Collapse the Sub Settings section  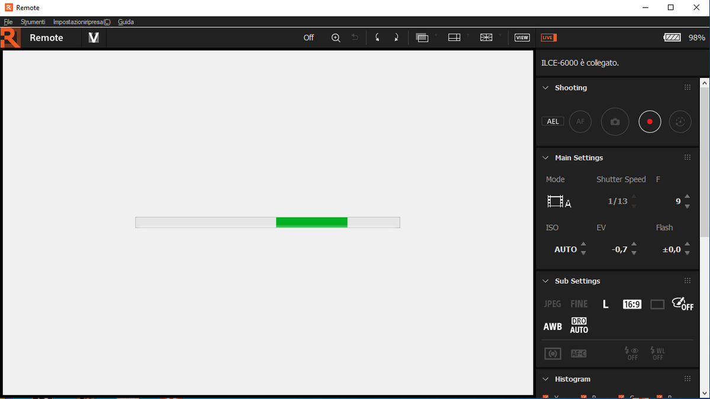546,281
